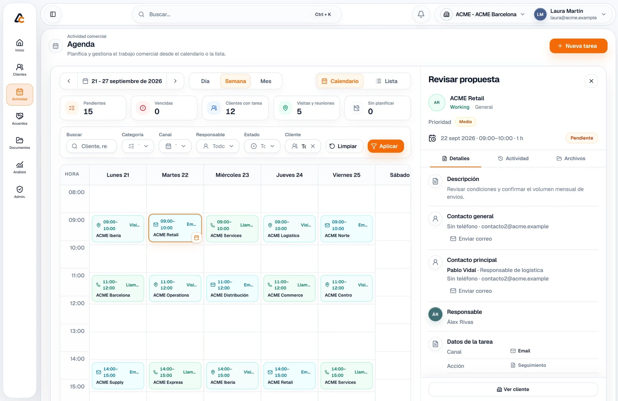
Task: Click the global Buscar search field
Action: click(237, 14)
